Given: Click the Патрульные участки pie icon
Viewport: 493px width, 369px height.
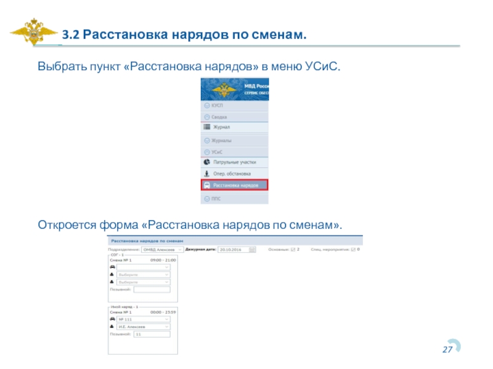Looking at the screenshot, I should pos(207,162).
